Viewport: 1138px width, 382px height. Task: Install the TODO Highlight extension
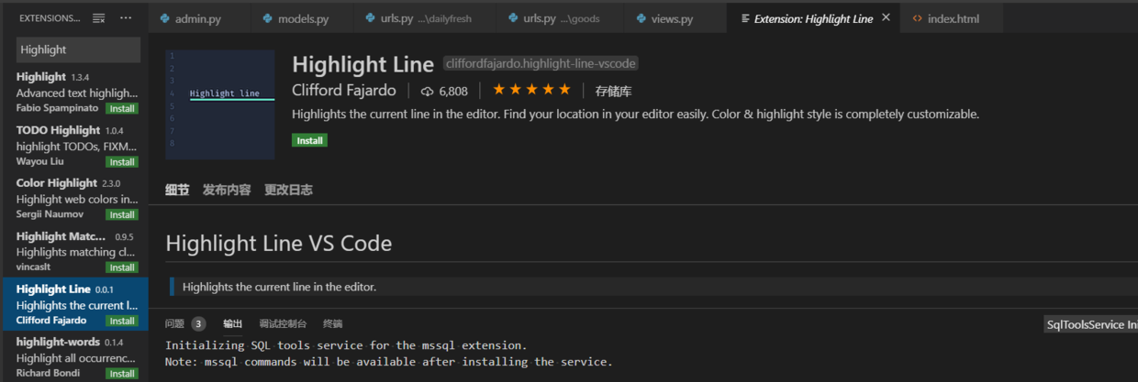(x=123, y=161)
